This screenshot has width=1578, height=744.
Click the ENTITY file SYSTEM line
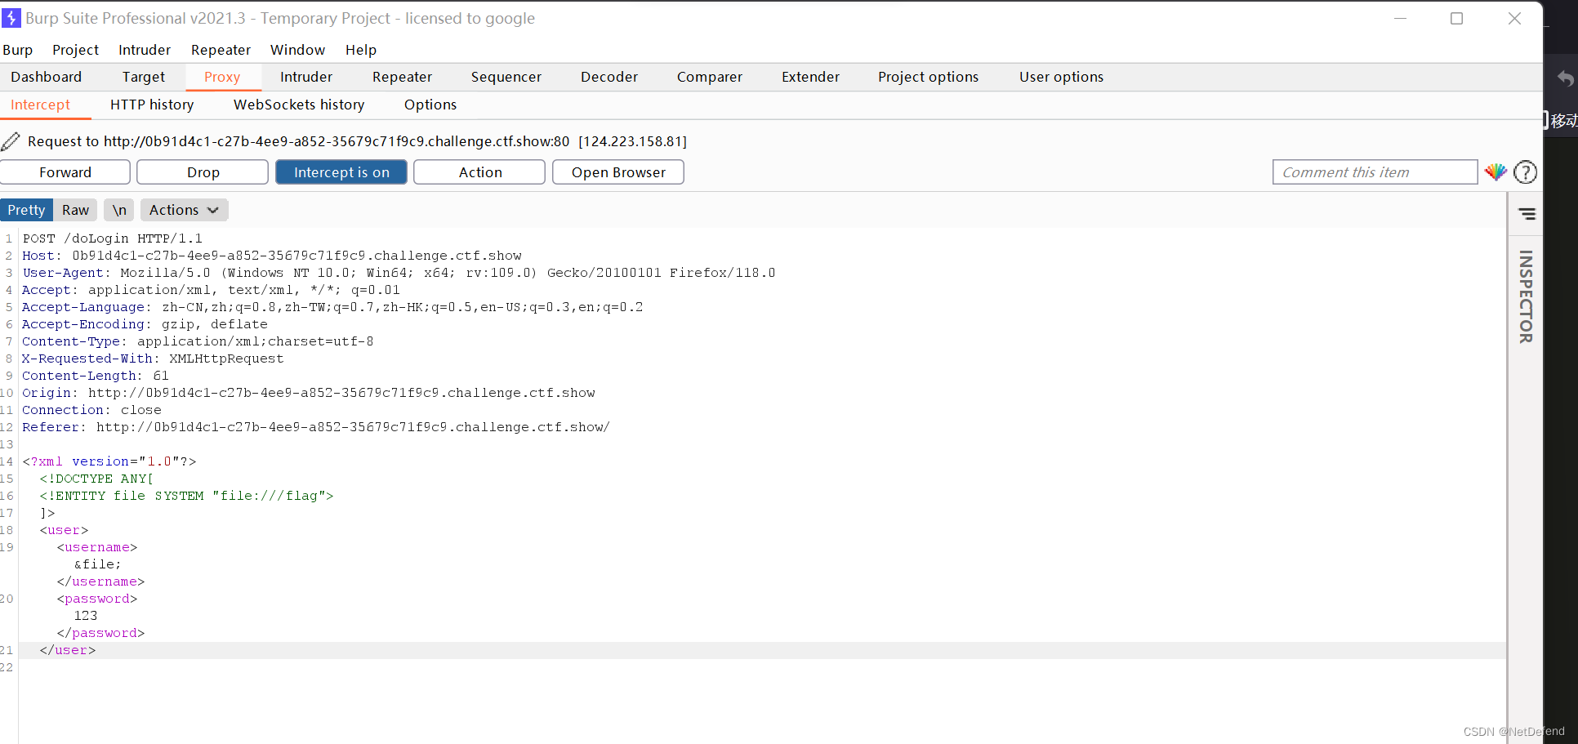[186, 496]
